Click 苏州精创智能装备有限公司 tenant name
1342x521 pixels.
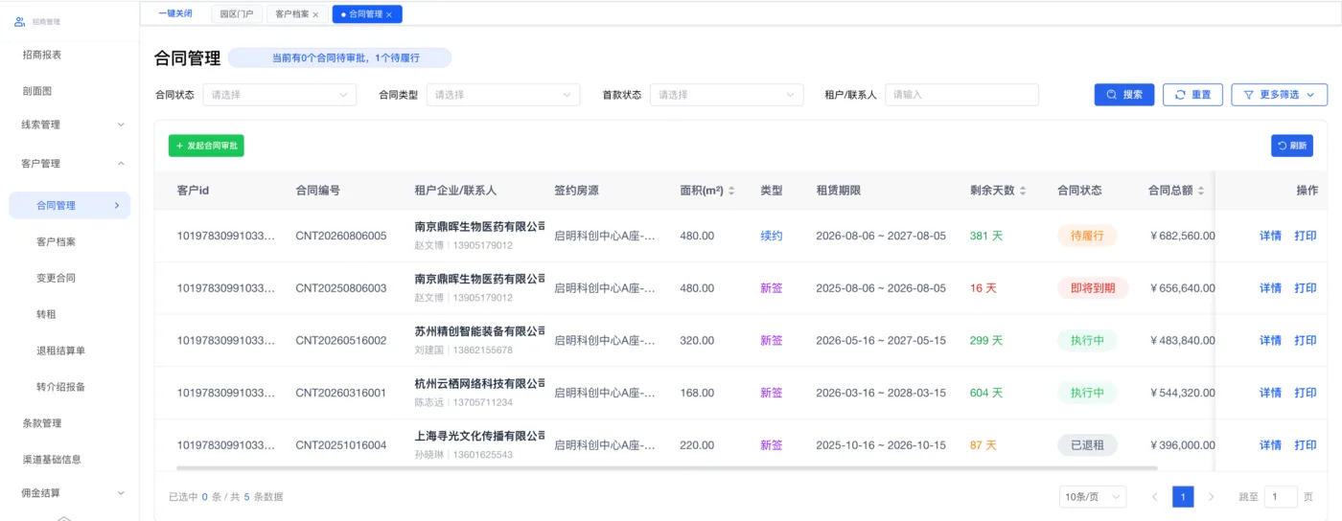479,331
